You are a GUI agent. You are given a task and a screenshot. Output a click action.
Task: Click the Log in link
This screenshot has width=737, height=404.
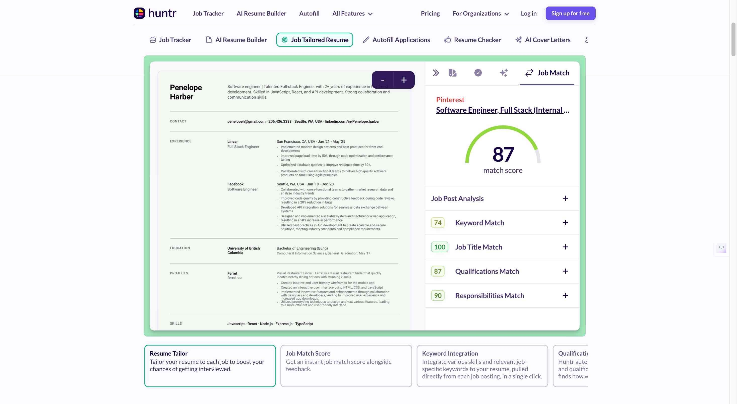(x=528, y=14)
